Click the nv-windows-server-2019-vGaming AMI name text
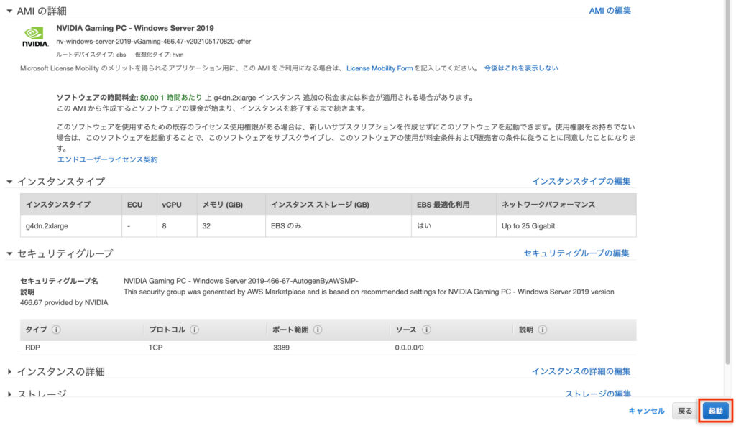Image resolution: width=736 pixels, height=428 pixels. (154, 42)
